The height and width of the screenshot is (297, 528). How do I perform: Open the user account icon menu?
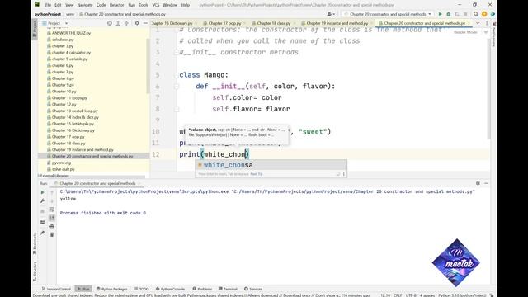pyautogui.click(x=331, y=14)
